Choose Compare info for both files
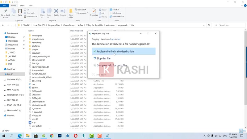Viewport: 247px width, 139px height. (124, 65)
